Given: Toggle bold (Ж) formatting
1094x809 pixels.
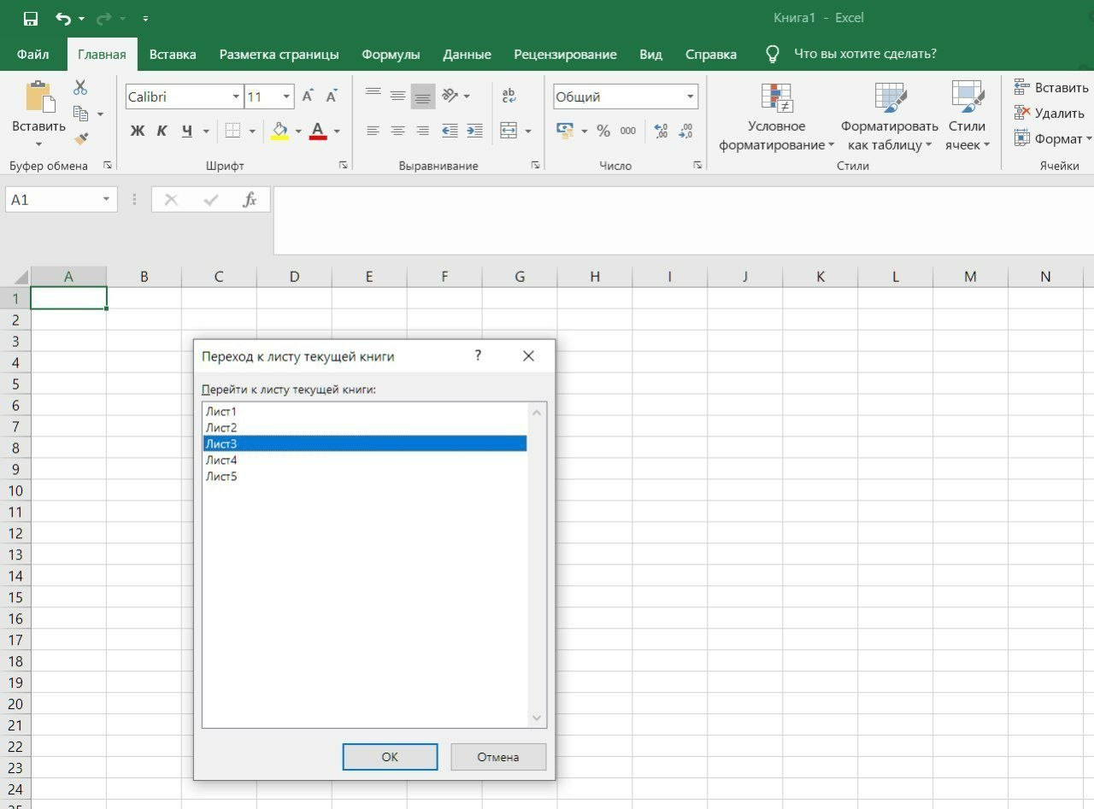Looking at the screenshot, I should pos(138,131).
